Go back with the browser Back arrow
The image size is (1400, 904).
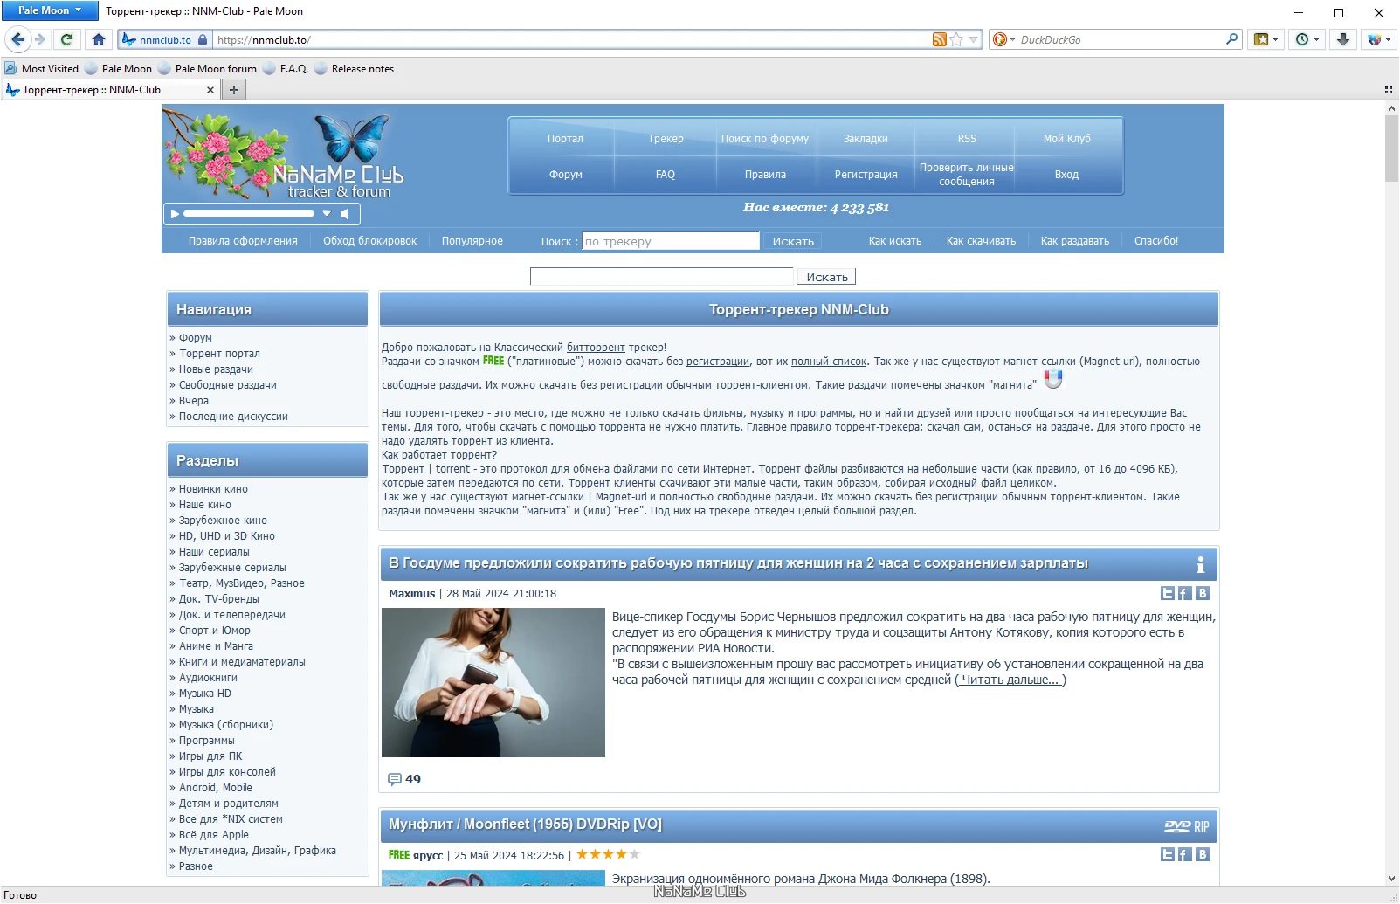click(x=18, y=39)
